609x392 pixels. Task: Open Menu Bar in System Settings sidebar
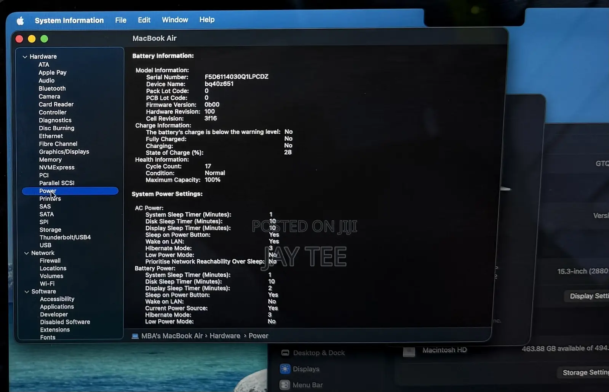point(302,385)
